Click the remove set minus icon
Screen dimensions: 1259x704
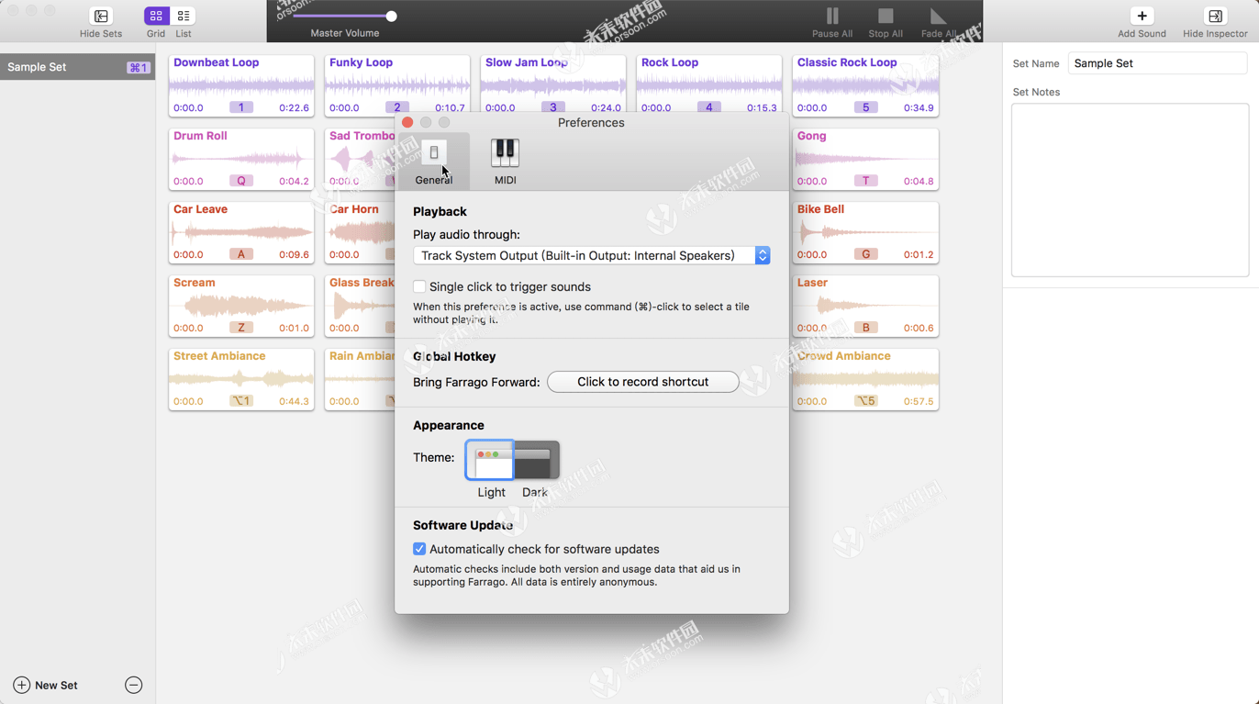[133, 685]
